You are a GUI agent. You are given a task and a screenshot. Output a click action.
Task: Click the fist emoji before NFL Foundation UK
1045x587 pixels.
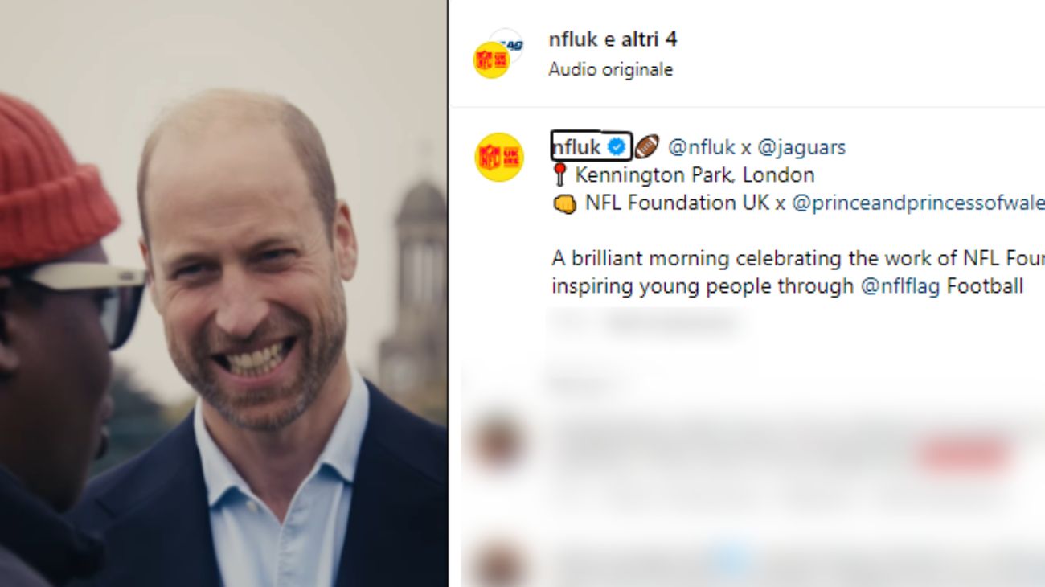tap(564, 203)
